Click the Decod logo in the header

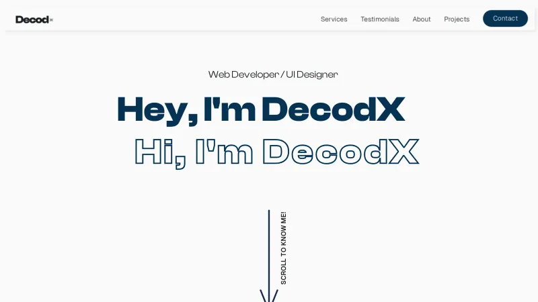(x=32, y=19)
